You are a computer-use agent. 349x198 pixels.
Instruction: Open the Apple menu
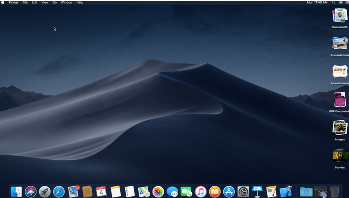(x=3, y=2)
